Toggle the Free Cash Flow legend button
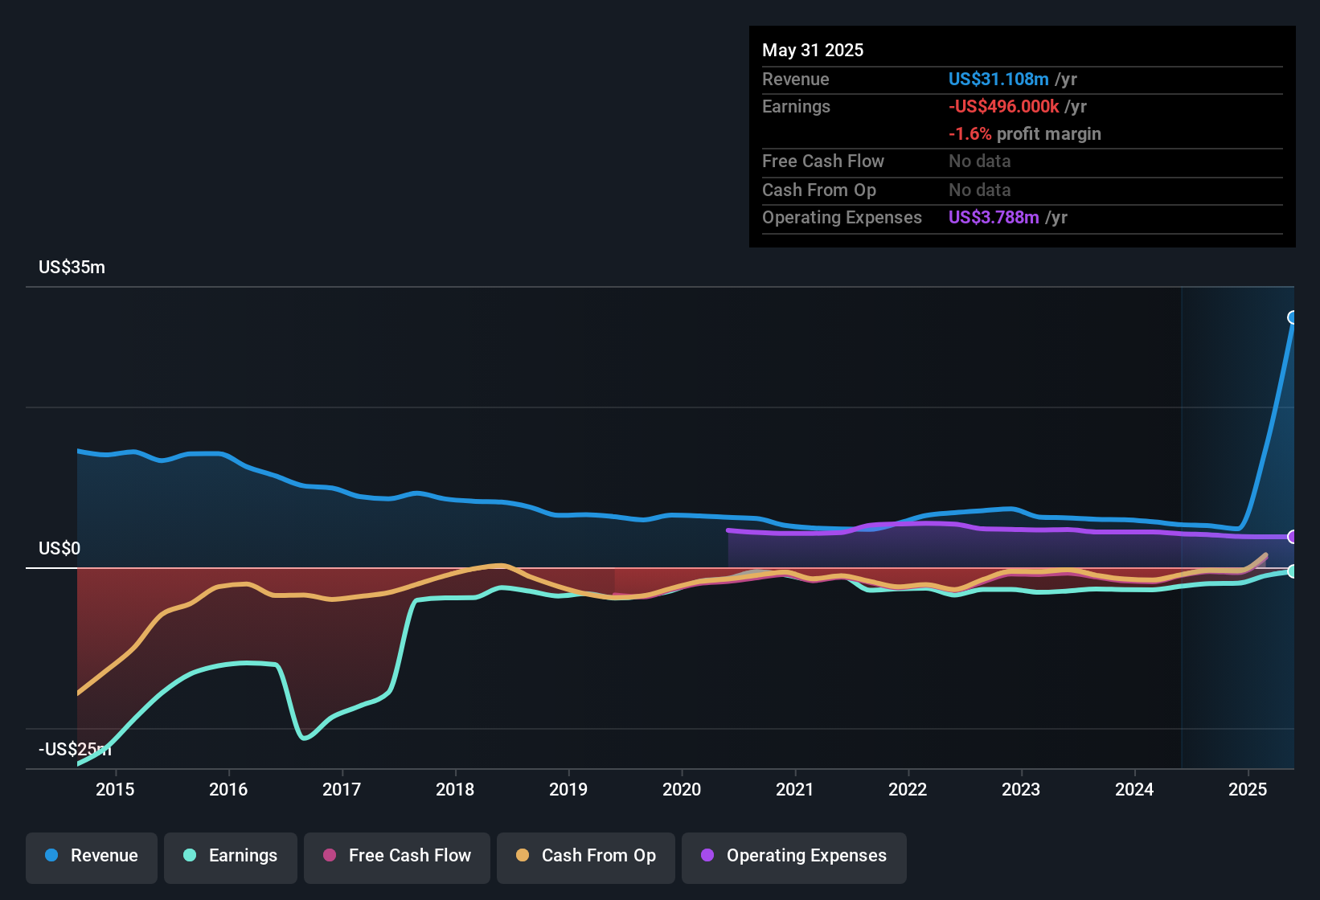1320x900 pixels. point(397,857)
